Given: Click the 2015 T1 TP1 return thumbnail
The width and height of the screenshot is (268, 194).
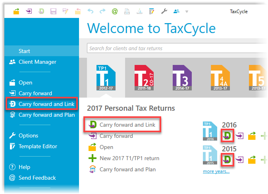Looking at the screenshot, I should pos(210,155).
